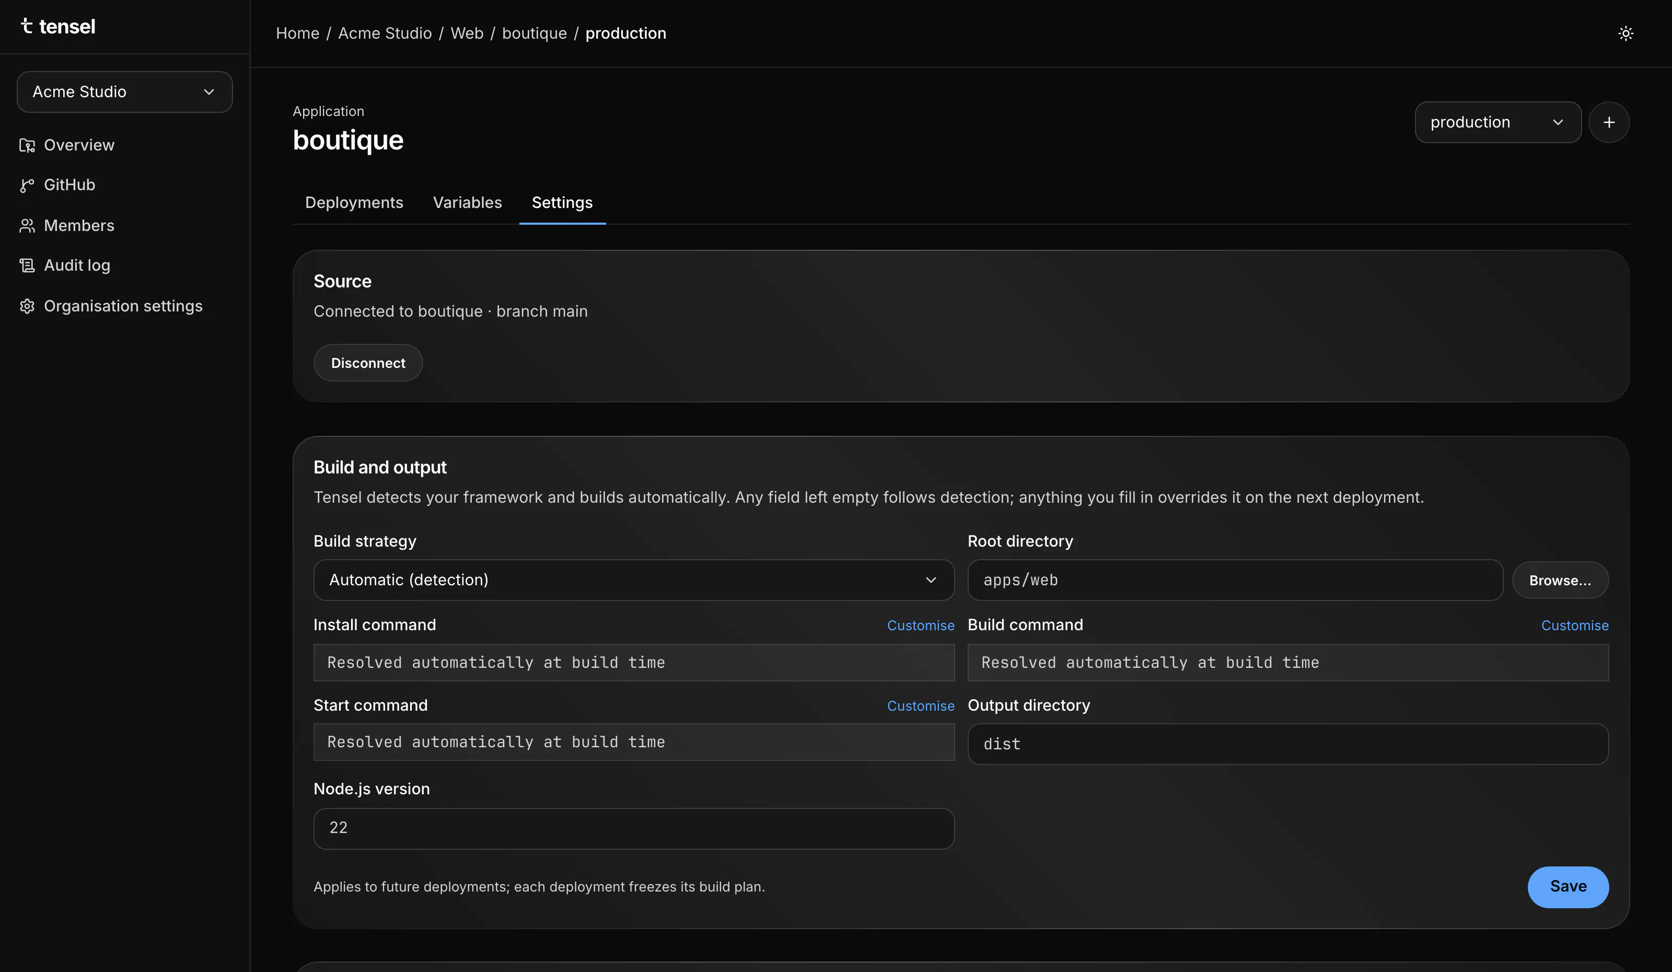Go to boutique in the breadcrumb
Screen dimensions: 1672x972
click(x=534, y=33)
